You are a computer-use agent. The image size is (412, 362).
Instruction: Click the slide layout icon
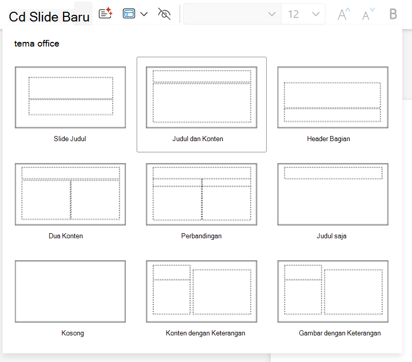[129, 14]
